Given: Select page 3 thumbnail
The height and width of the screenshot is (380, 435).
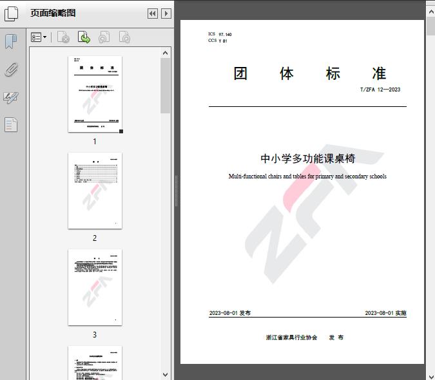Looking at the screenshot, I should [x=95, y=287].
